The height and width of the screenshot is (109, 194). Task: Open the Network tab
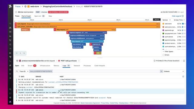(x=77, y=66)
